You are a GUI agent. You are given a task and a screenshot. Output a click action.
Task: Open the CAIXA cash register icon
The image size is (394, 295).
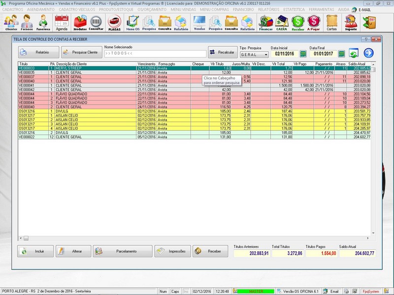[282, 22]
